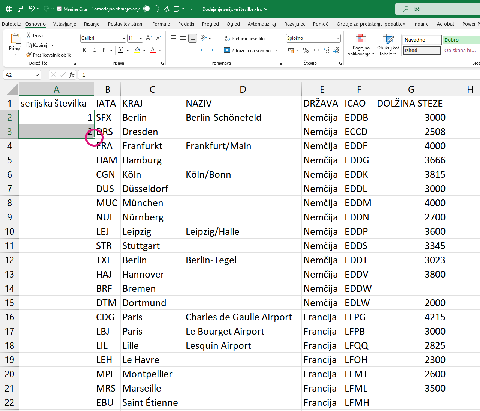
Task: Apply comma style 000 icon
Action: click(316, 50)
